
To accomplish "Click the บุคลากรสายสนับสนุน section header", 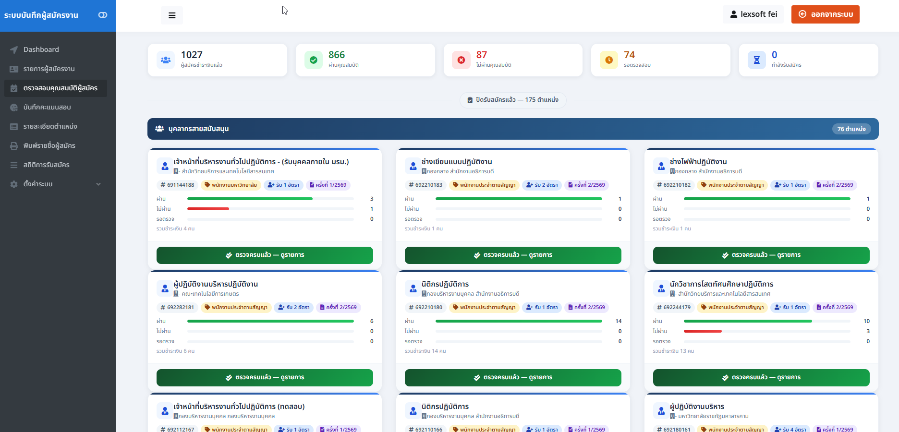I will click(x=513, y=129).
